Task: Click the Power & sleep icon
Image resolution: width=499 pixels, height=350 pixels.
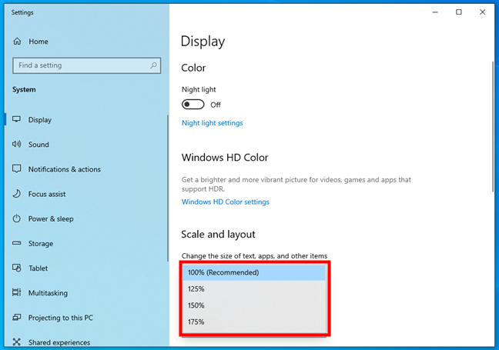Action: pos(17,218)
